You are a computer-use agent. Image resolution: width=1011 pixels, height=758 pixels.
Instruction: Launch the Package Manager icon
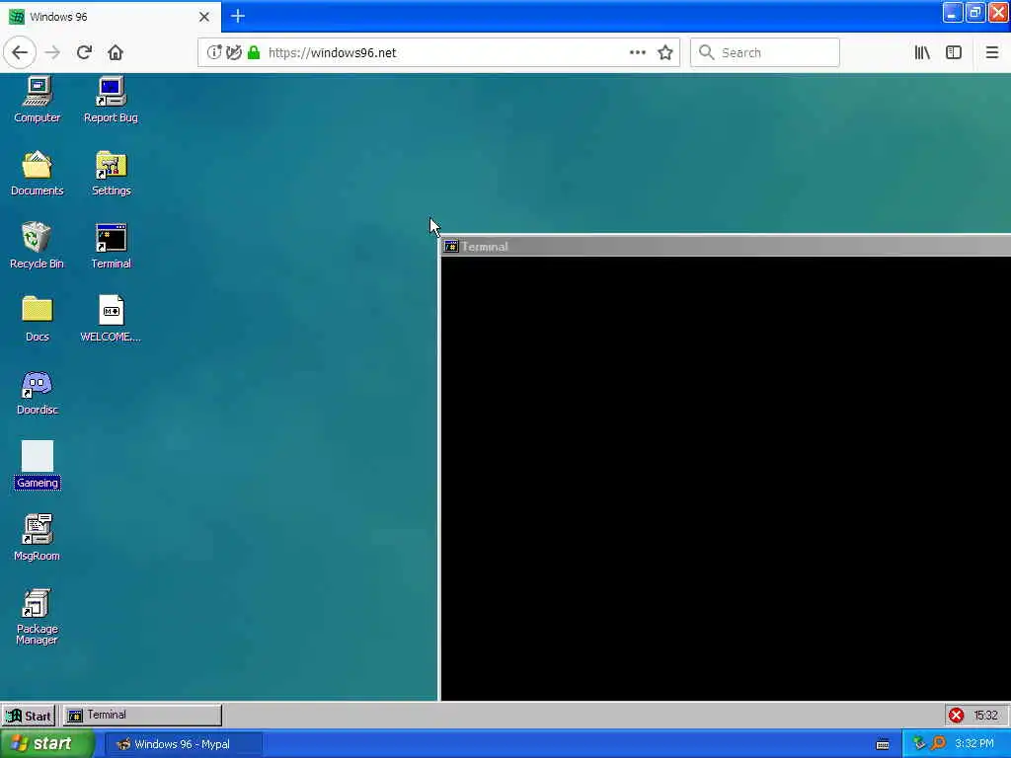point(37,616)
